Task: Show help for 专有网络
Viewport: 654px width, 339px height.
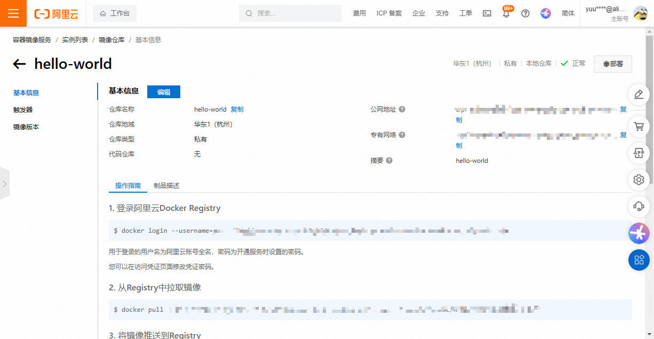Action: pyautogui.click(x=402, y=135)
